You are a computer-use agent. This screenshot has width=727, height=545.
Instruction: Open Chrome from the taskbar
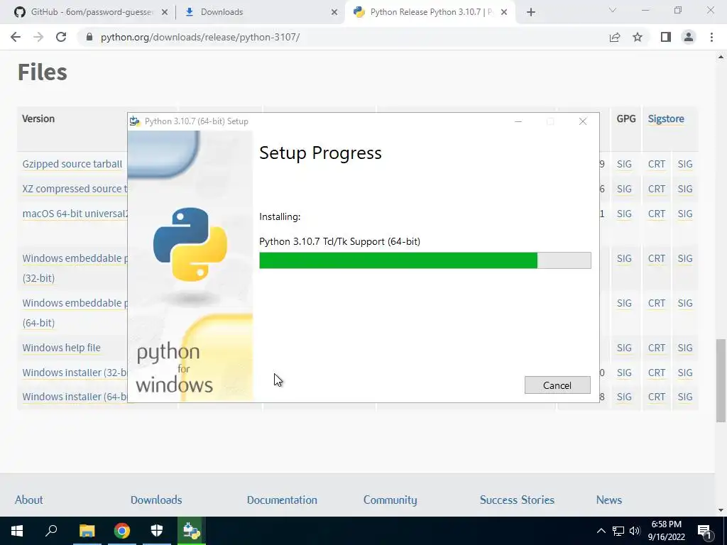tap(122, 531)
